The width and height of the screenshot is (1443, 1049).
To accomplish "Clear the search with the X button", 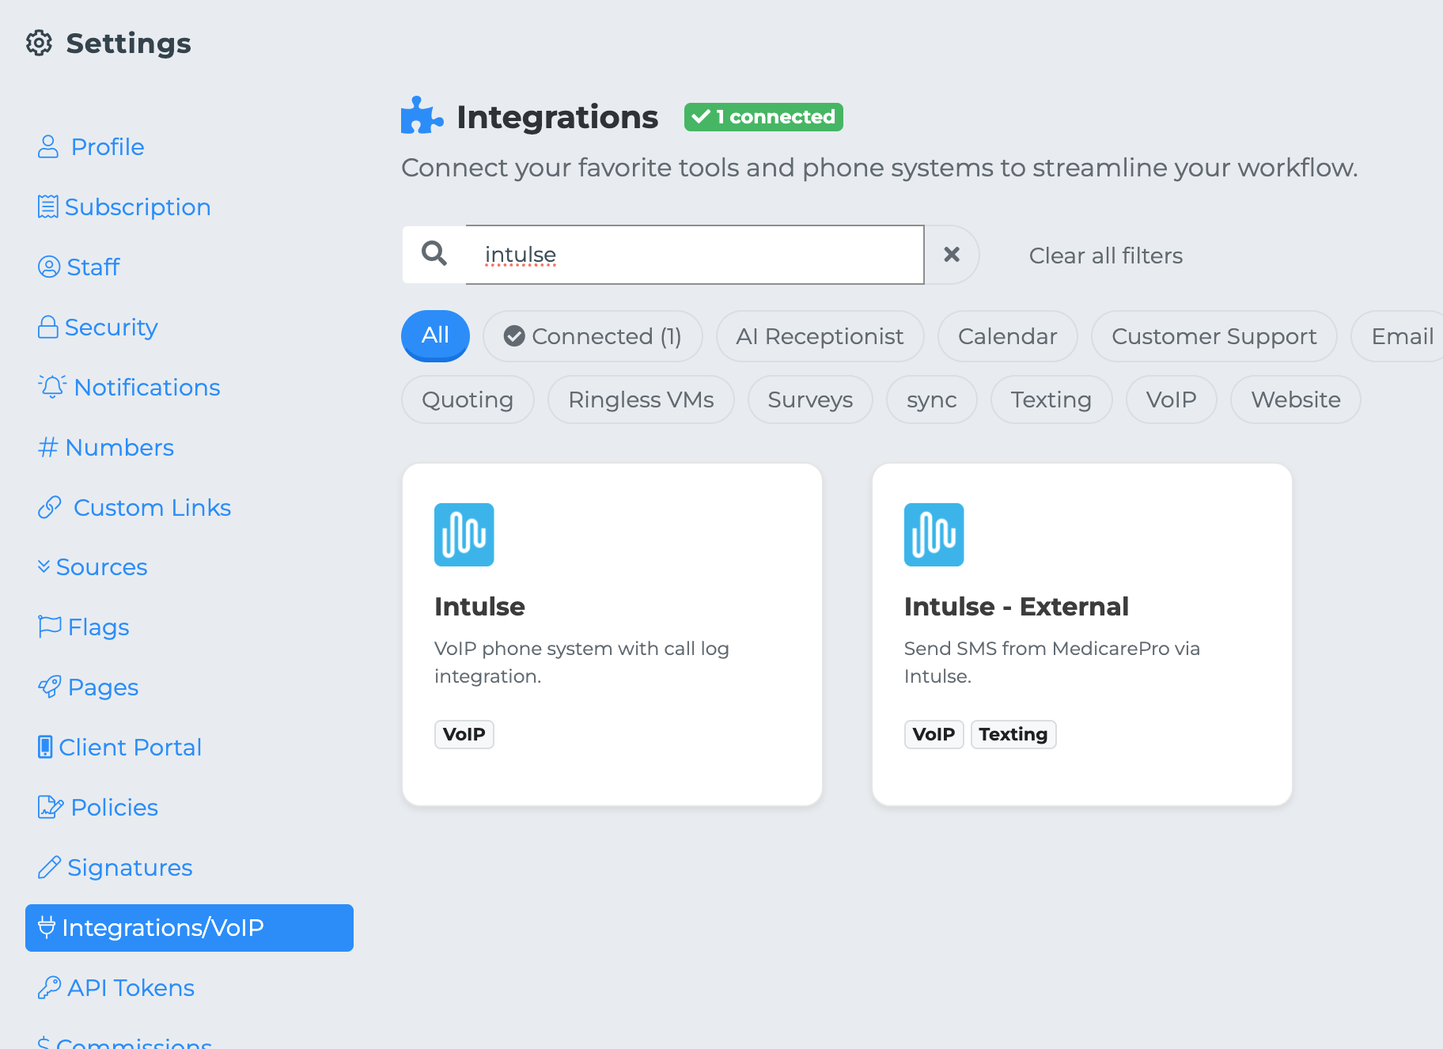I will (x=952, y=255).
